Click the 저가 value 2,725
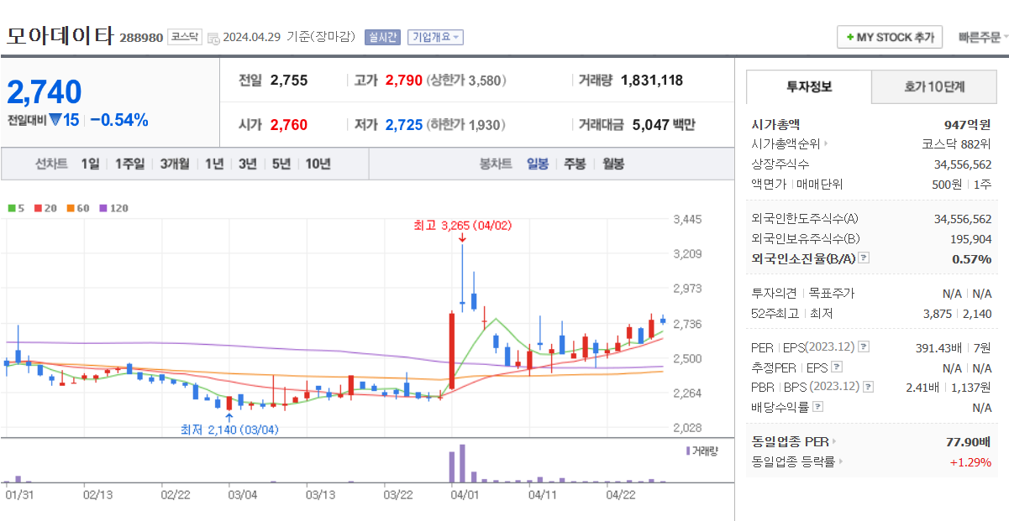Screen dimensions: 1009x521 pos(404,125)
